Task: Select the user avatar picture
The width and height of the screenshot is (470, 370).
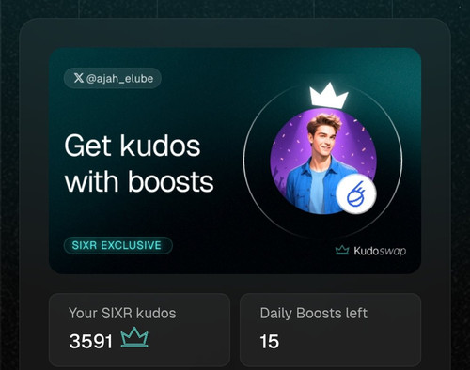Action: 323,162
